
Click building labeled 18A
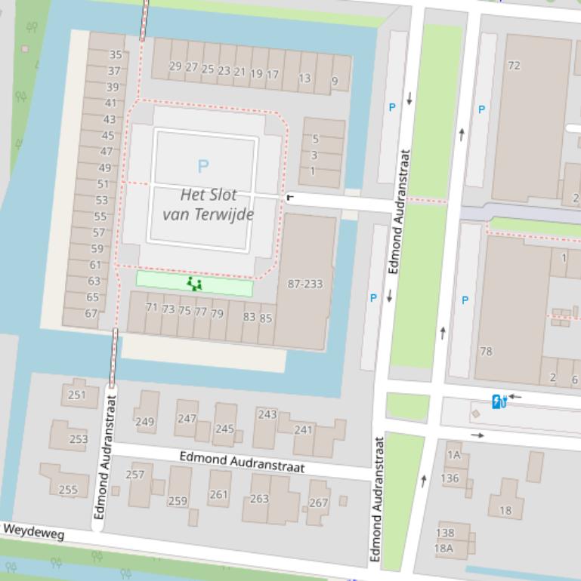pyautogui.click(x=443, y=549)
